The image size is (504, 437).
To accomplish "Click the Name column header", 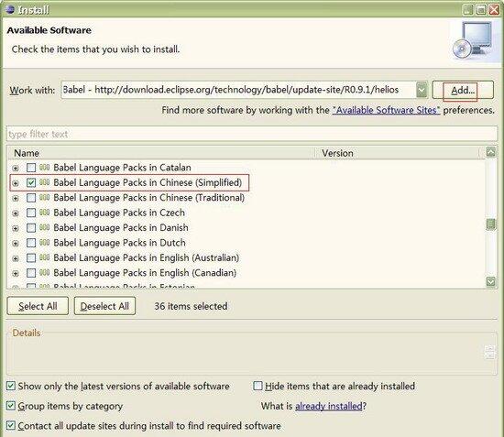I will 160,153.
